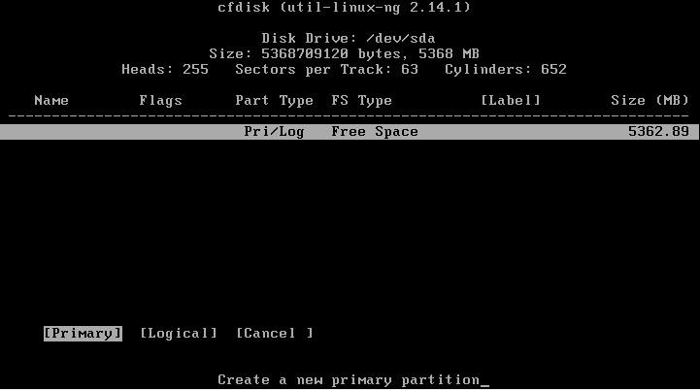Click the 5362.89 size value
The height and width of the screenshot is (390, 700).
[x=658, y=132]
